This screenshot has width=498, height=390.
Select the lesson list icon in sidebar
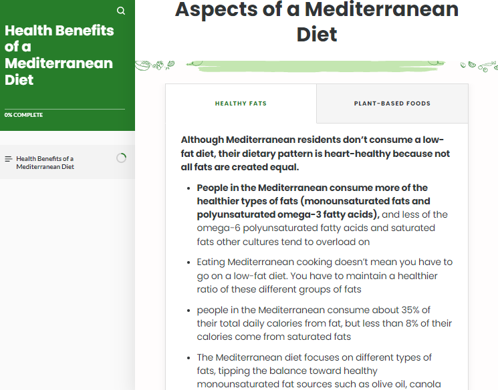[x=9, y=159]
